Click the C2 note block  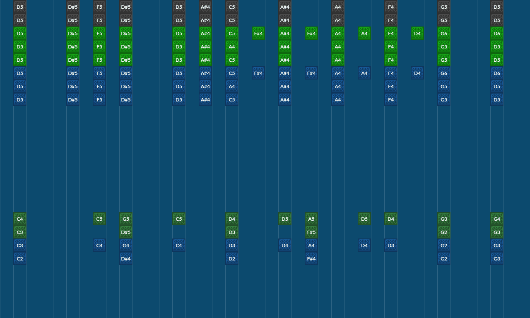pyautogui.click(x=20, y=259)
